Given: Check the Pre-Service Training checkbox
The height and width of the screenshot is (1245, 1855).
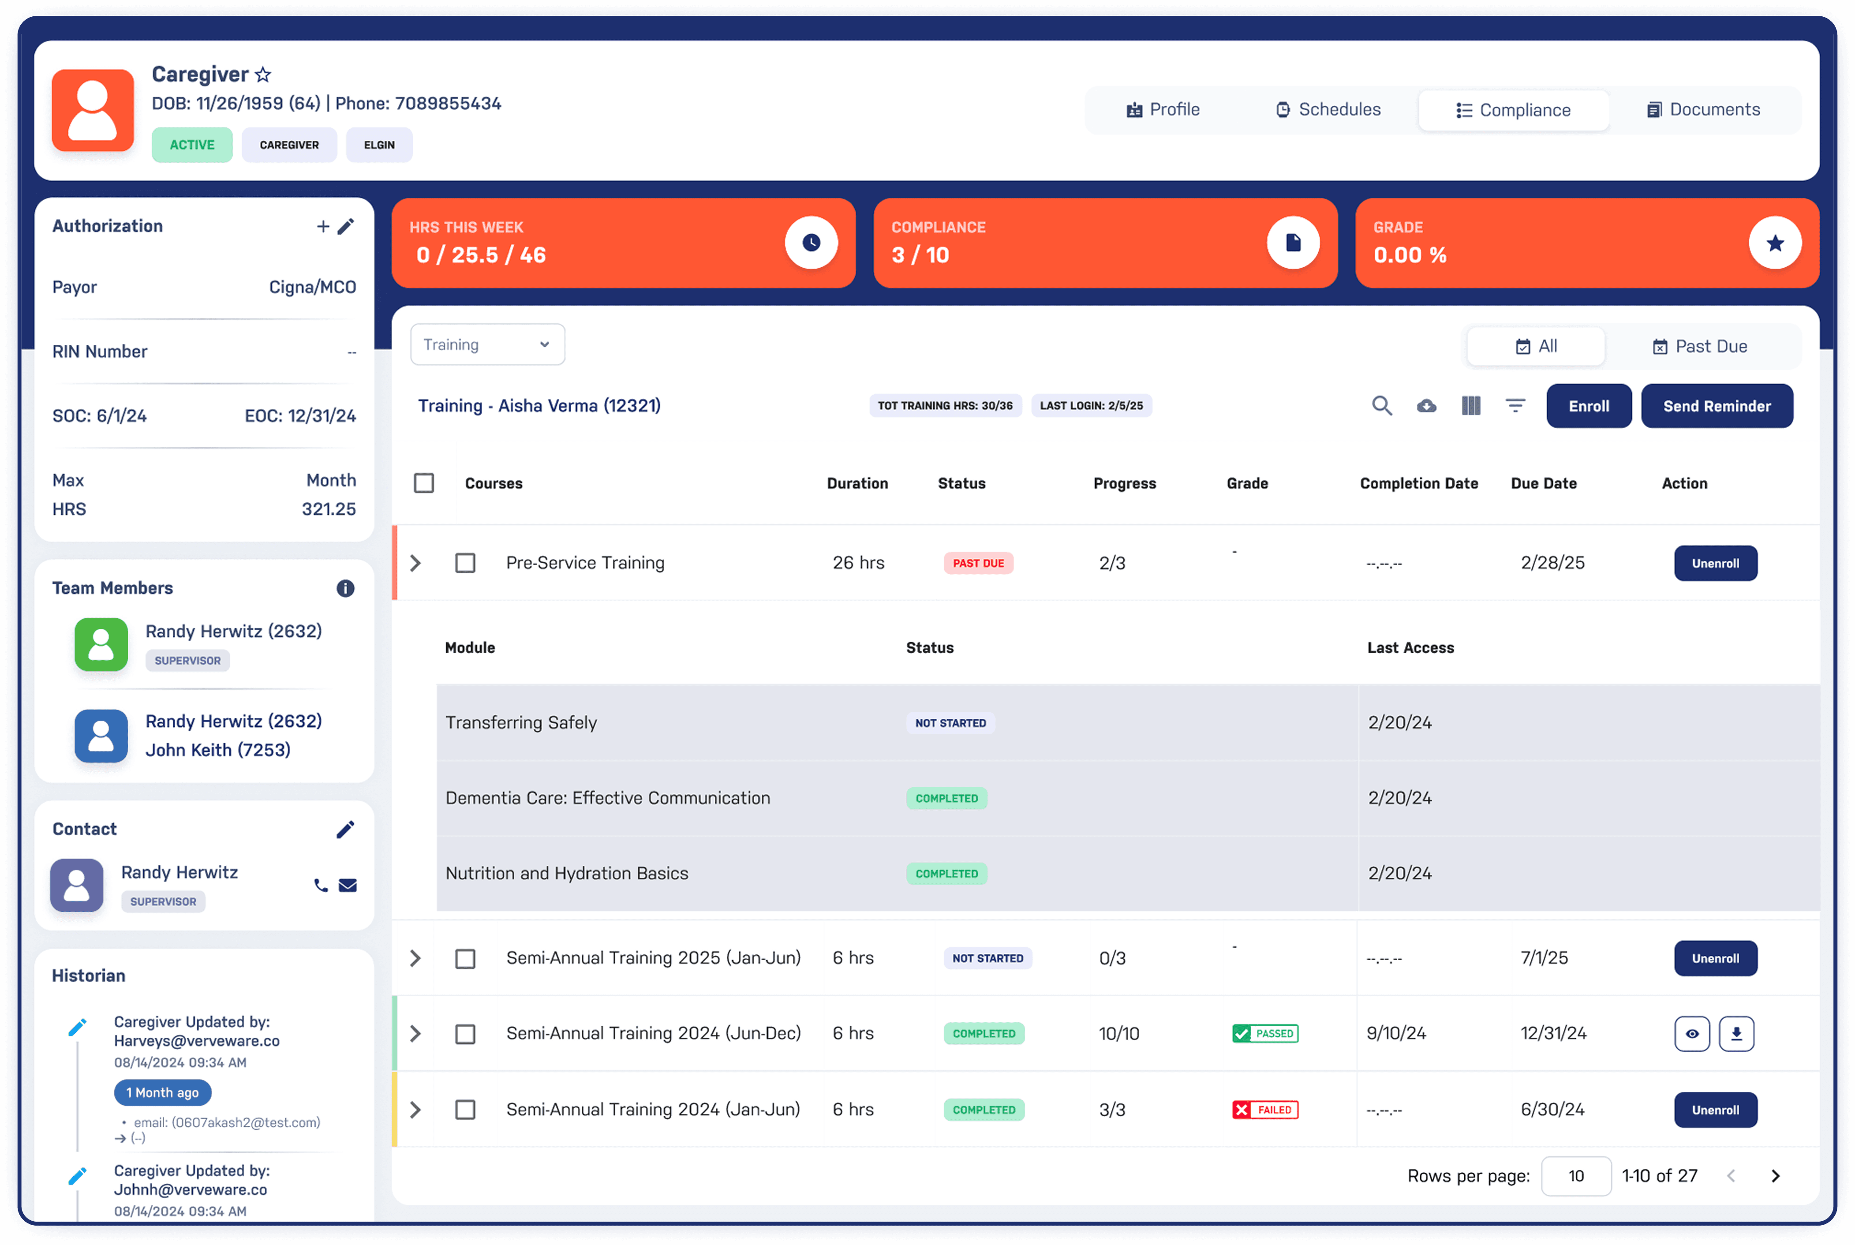Looking at the screenshot, I should [x=465, y=563].
